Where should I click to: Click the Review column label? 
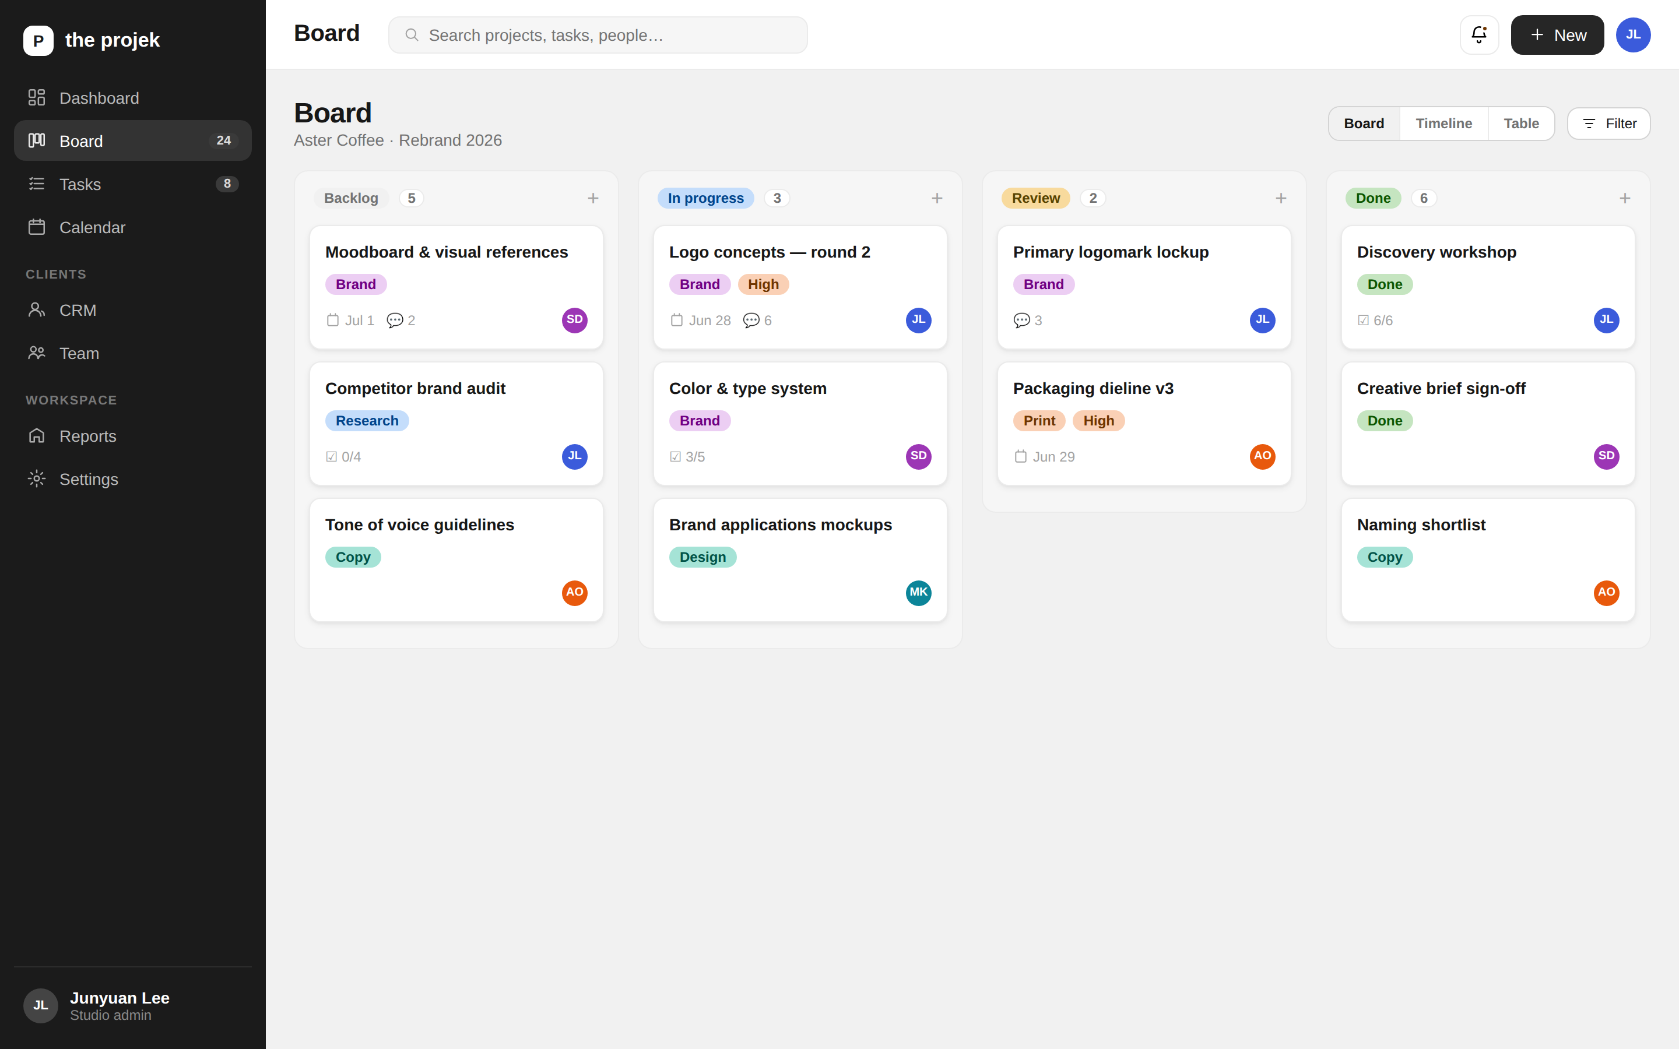click(1035, 198)
